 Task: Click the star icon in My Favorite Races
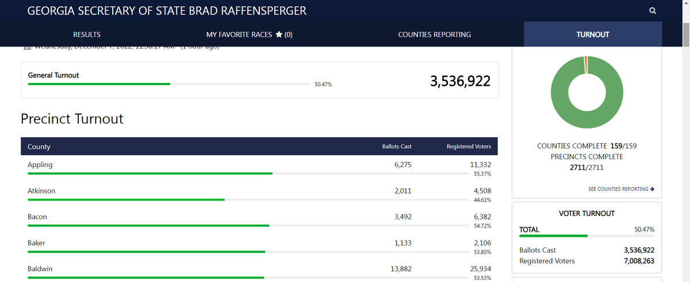(x=278, y=34)
